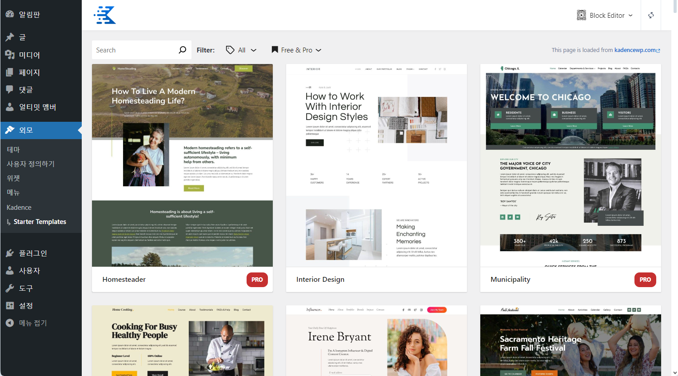
Task: Open the 도구 wrench icon
Action: click(10, 288)
